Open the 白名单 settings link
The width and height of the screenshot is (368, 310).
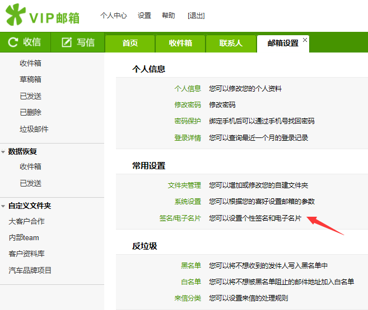pyautogui.click(x=191, y=282)
